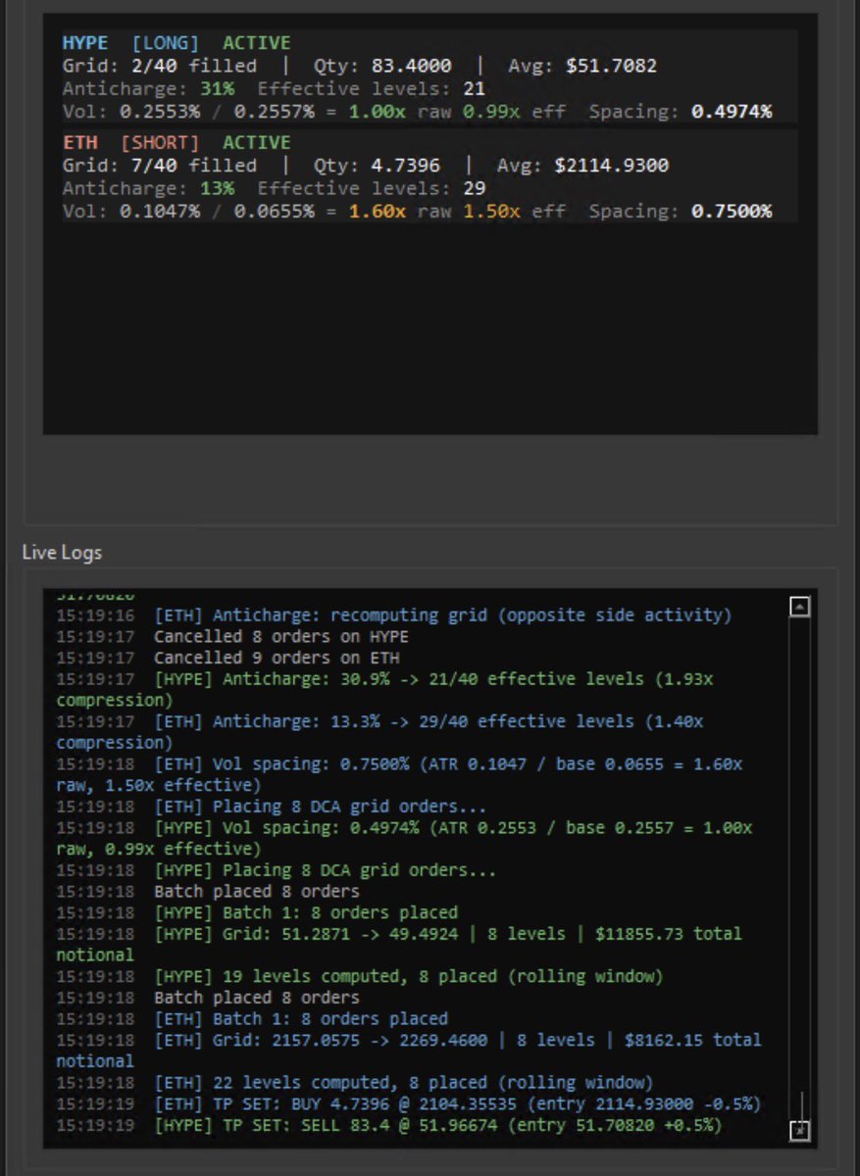Image resolution: width=860 pixels, height=1176 pixels.
Task: Click log '[ETH] Vol spacing: 0.7500%'
Action: [399, 774]
